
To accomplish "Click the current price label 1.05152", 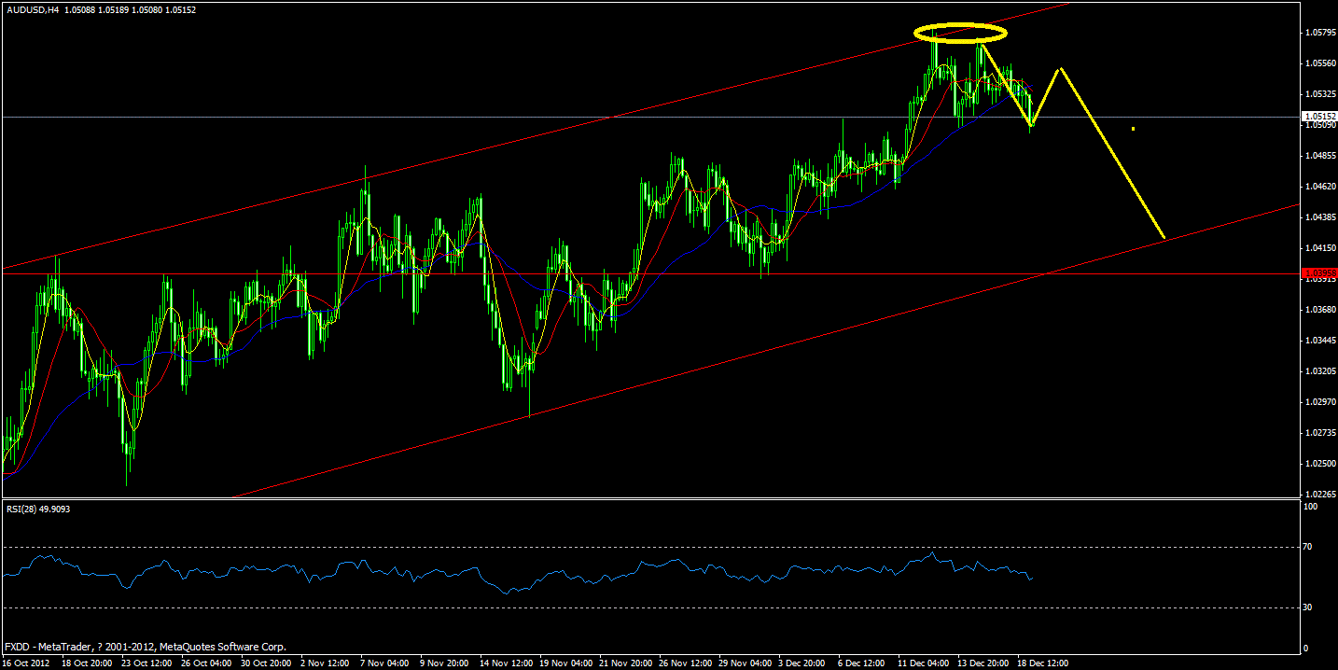I will (x=1318, y=117).
